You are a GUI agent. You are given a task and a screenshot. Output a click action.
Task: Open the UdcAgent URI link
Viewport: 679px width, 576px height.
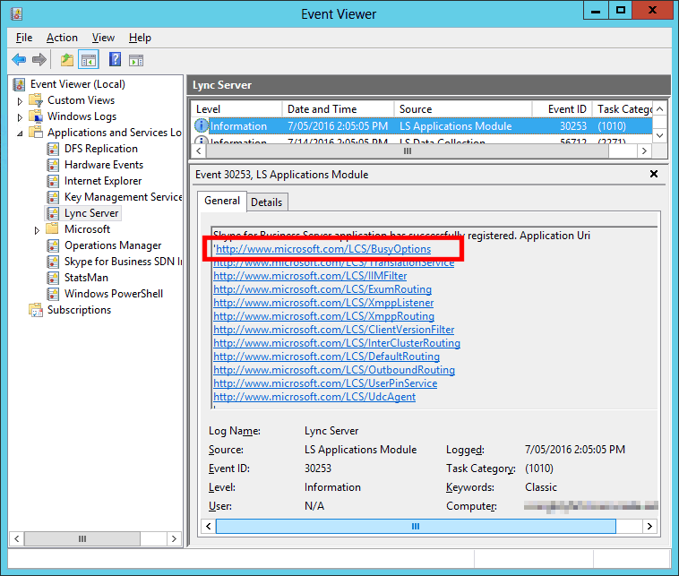314,397
